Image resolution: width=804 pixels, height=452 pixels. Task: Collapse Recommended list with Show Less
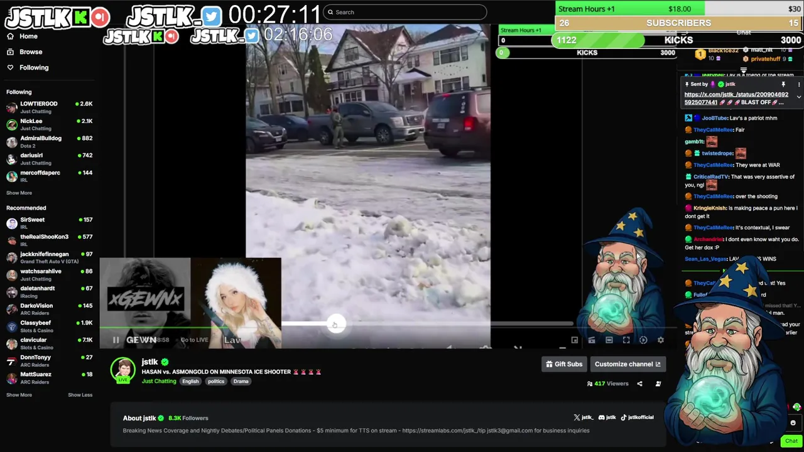(80, 395)
